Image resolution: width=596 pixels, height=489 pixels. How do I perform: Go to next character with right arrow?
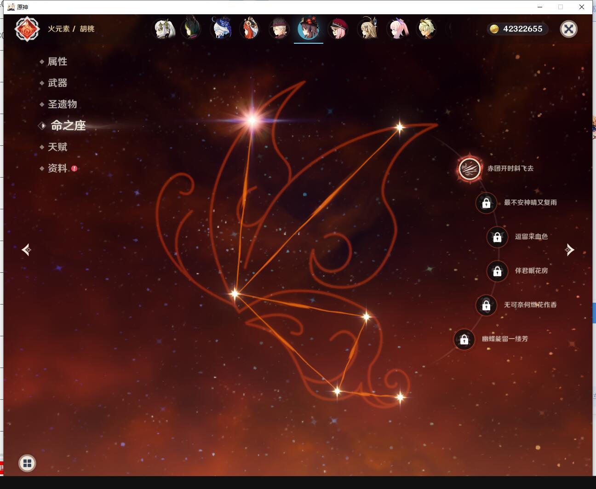(570, 250)
